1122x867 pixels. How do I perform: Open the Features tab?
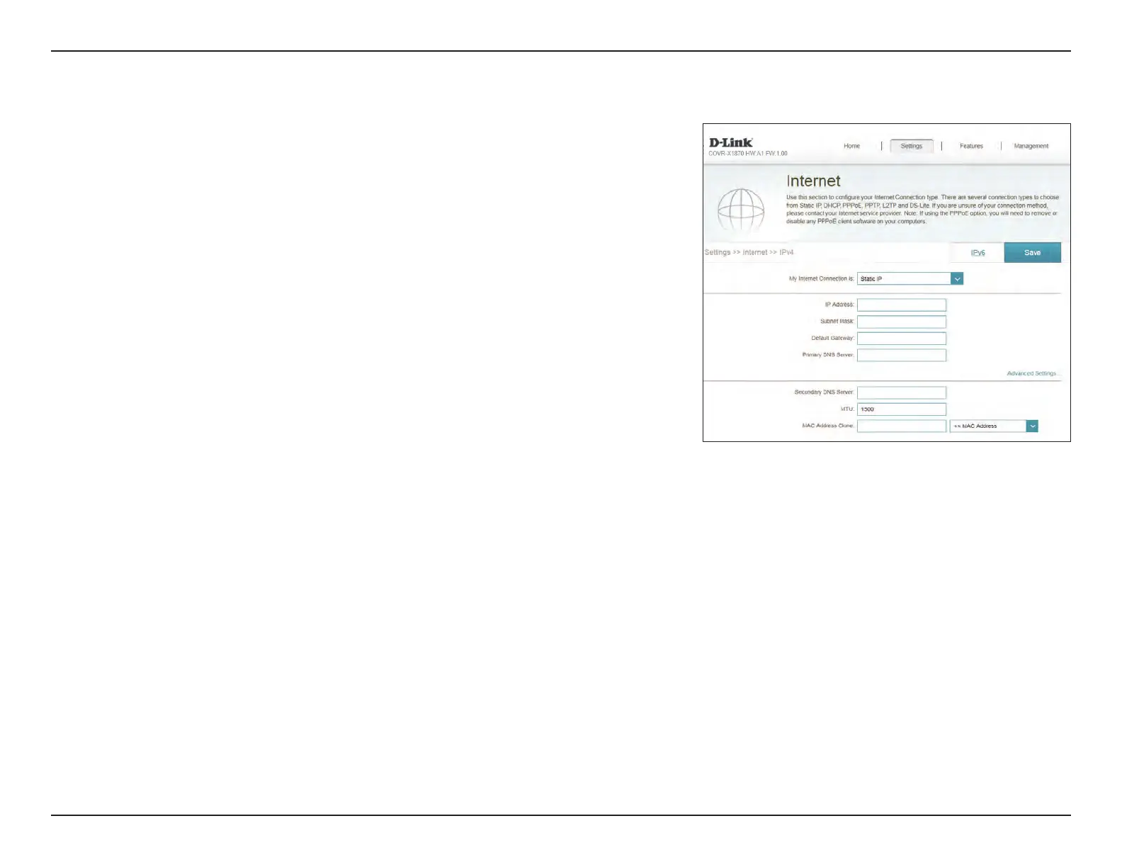[971, 146]
